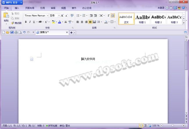Toggle Bold formatting
189x129 pixels.
pos(26,22)
